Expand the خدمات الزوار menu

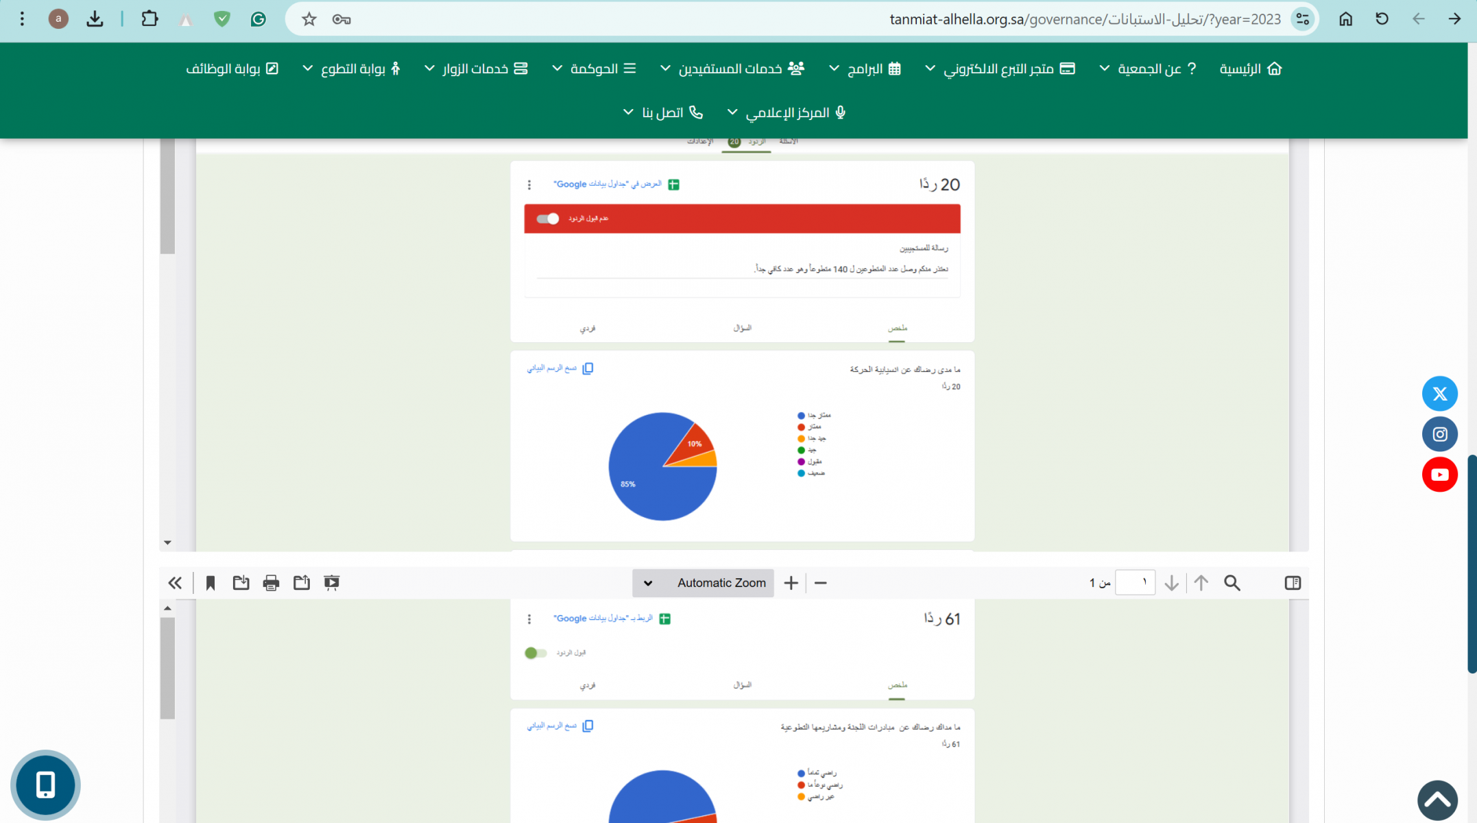coord(476,69)
